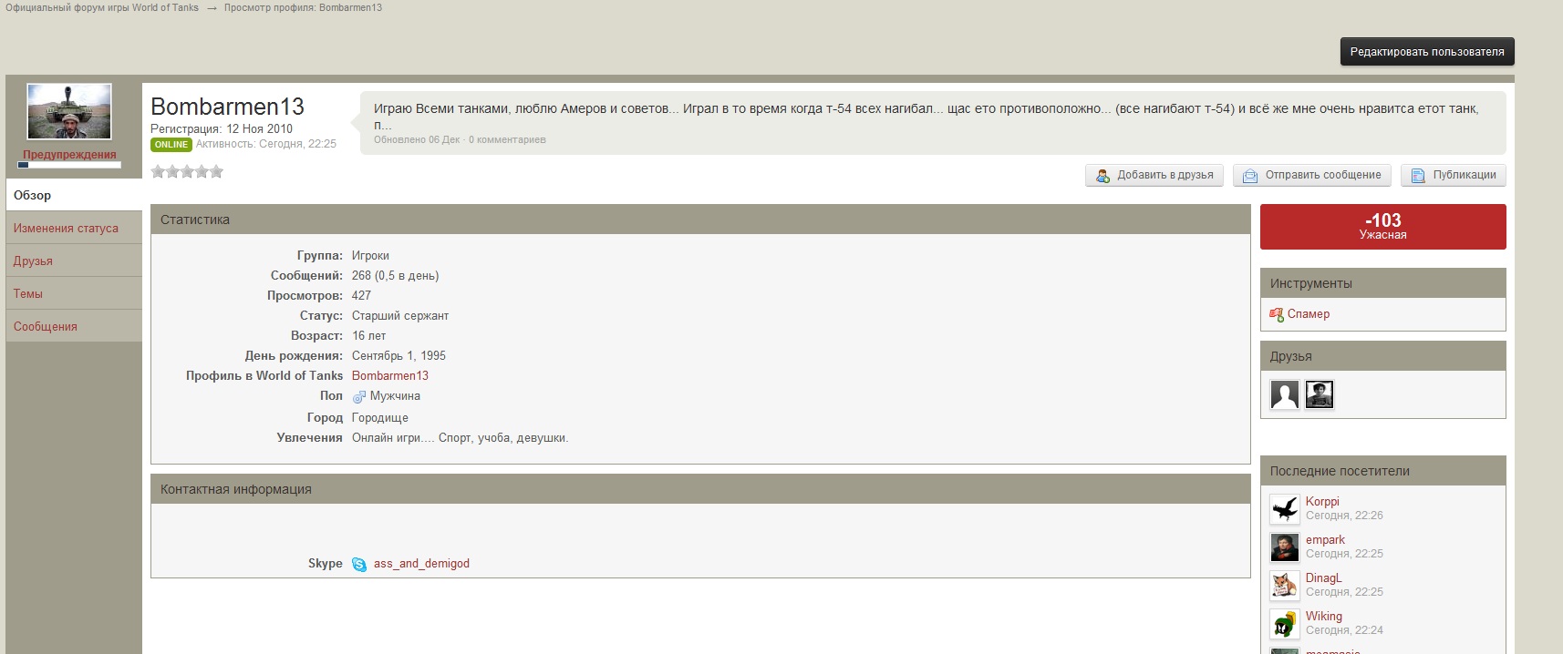Go to the Сообщения sidebar tab
This screenshot has width=1563, height=654.
(x=74, y=326)
